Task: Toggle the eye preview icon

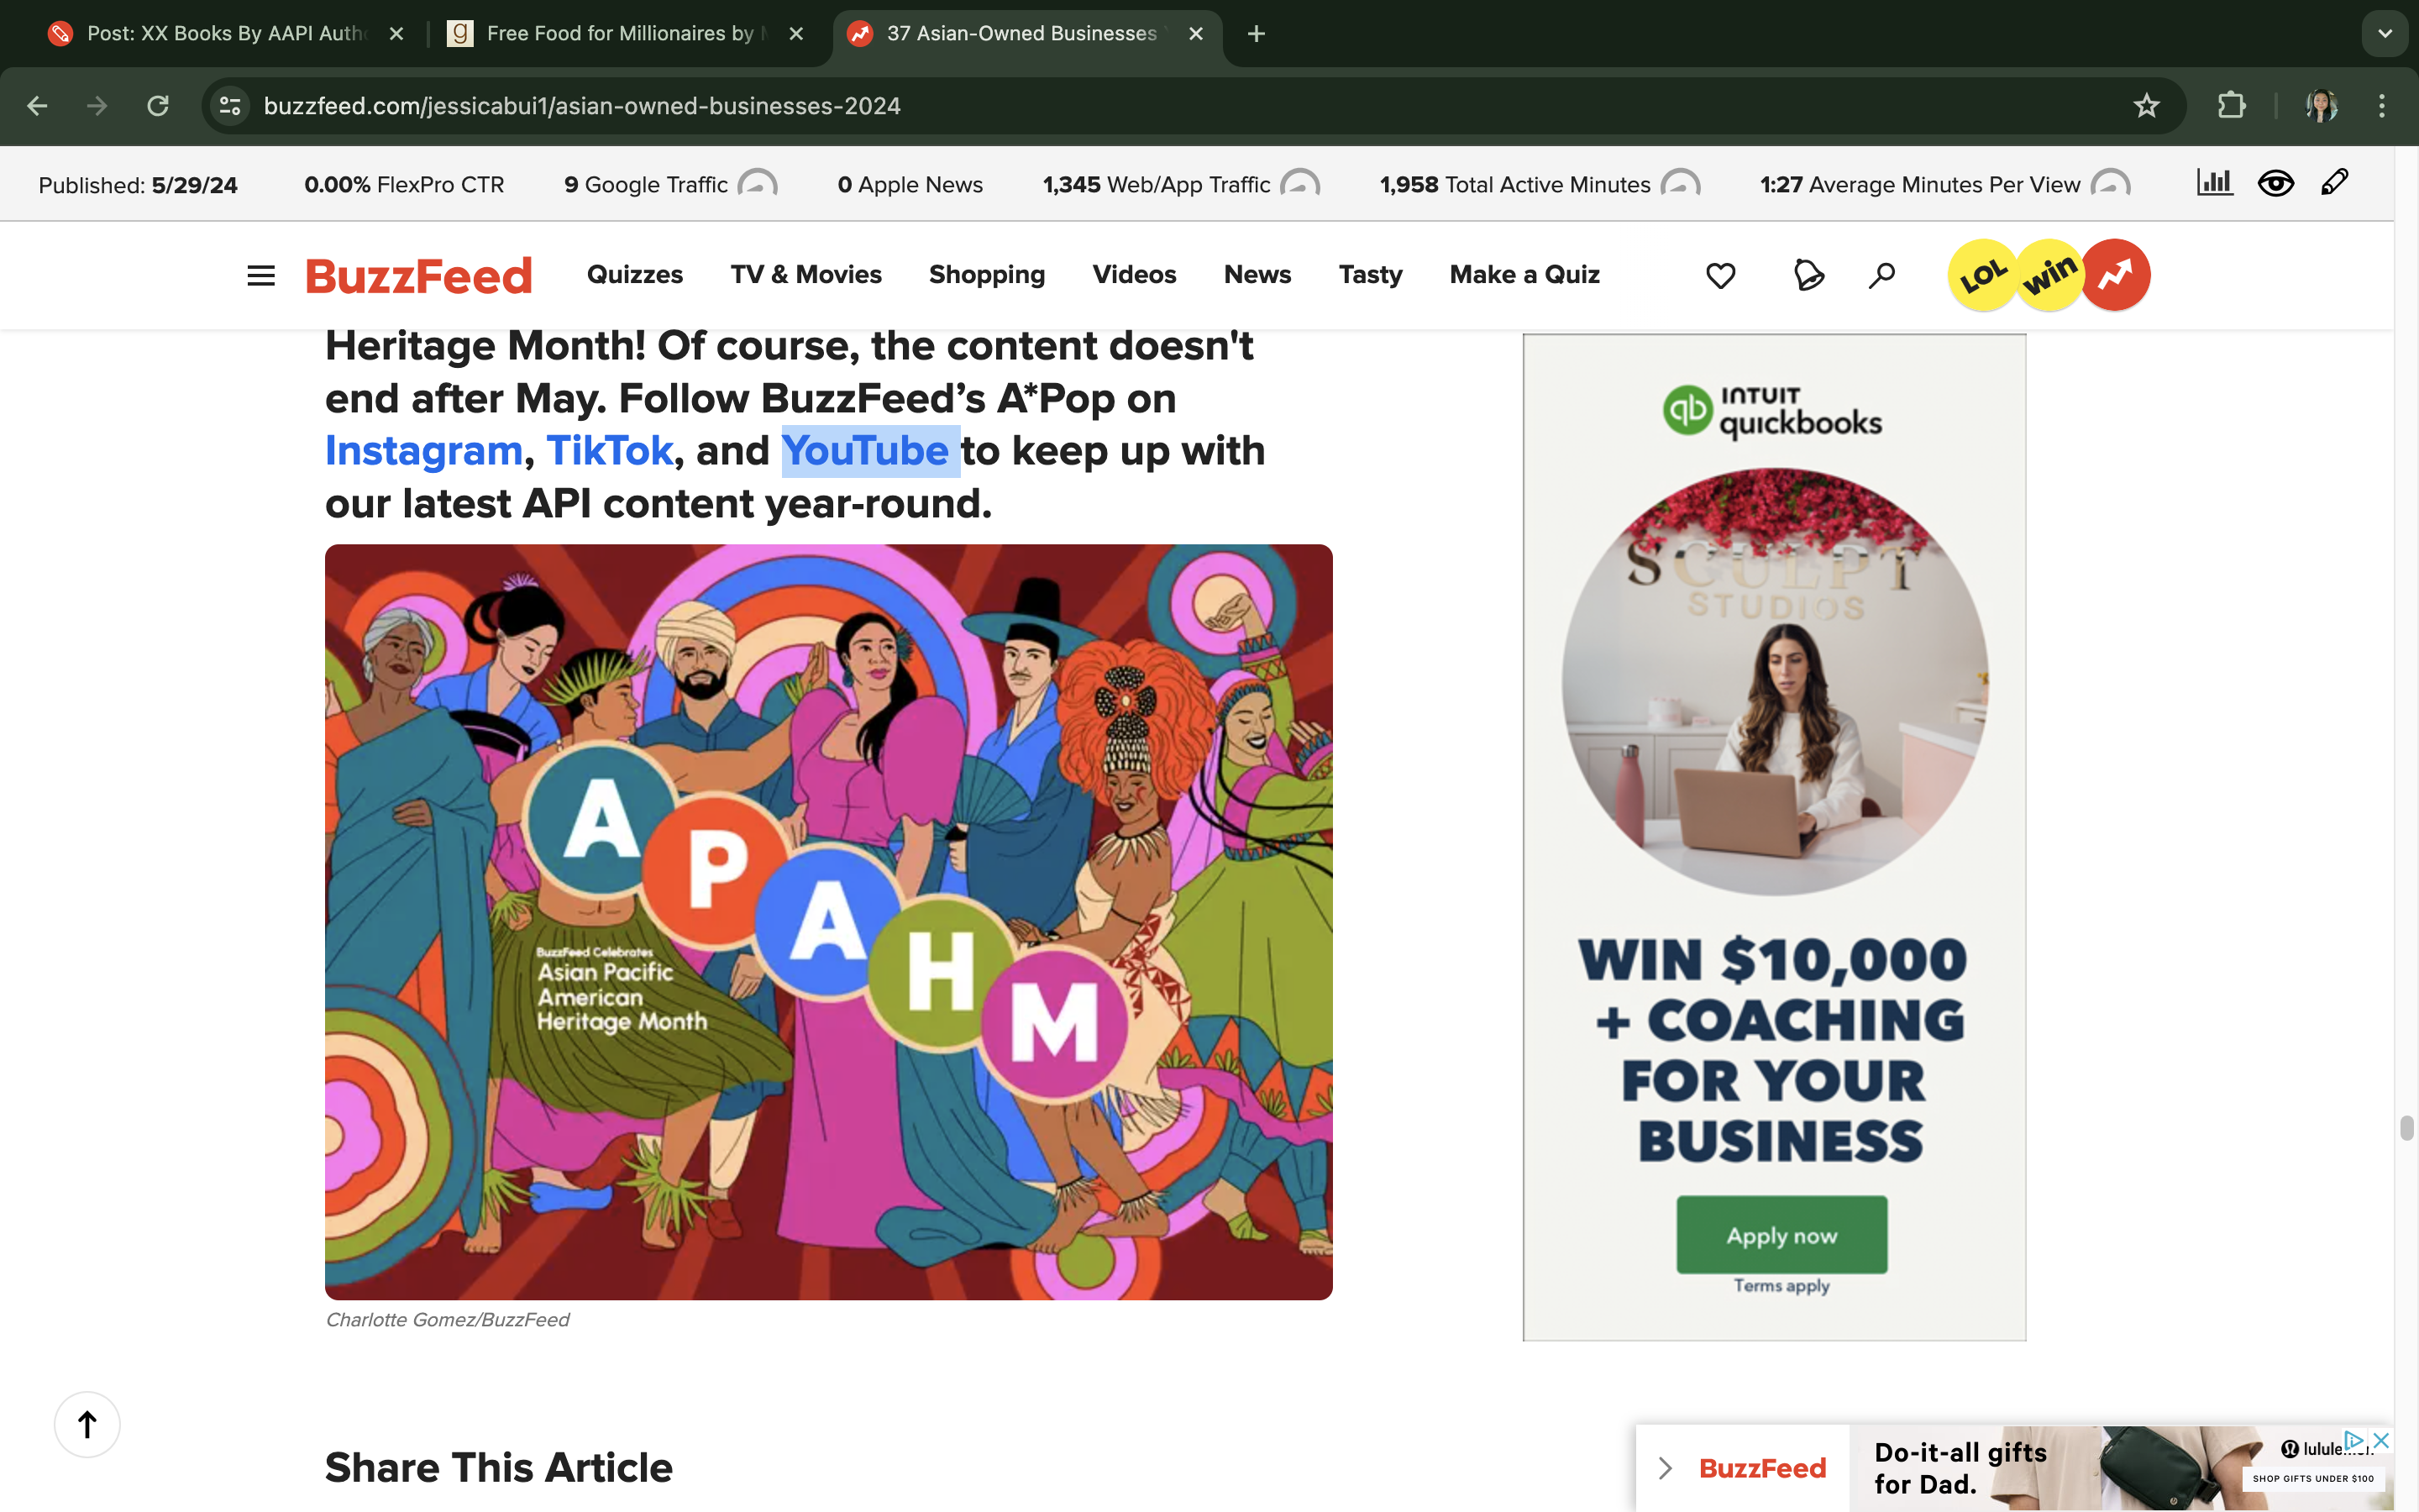Action: [x=2275, y=183]
